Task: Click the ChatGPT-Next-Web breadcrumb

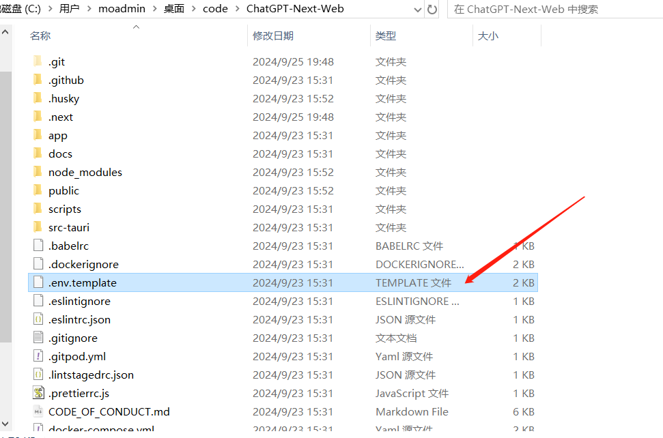Action: (295, 9)
